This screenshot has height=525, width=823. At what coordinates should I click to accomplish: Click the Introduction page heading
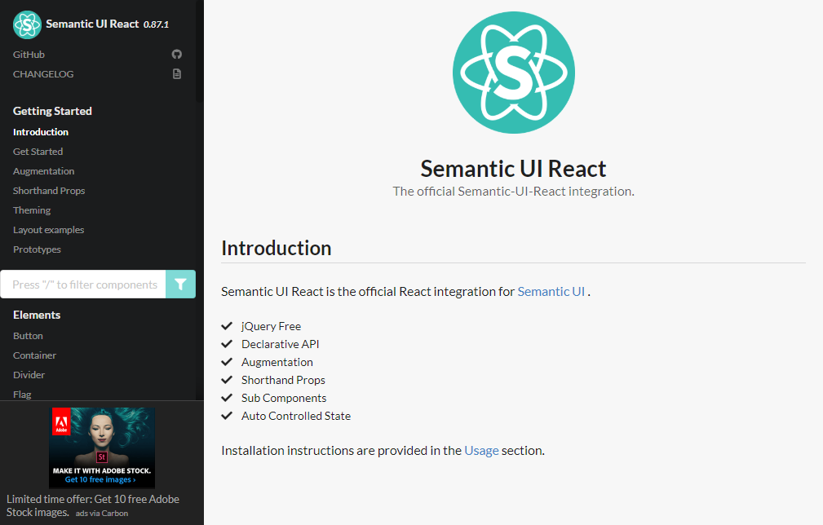(276, 248)
